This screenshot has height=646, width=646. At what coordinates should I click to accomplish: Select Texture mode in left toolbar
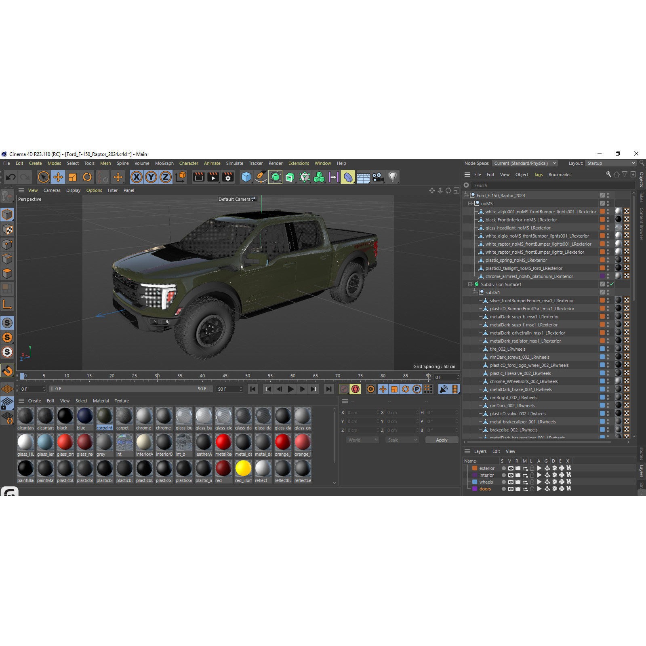[x=7, y=229]
